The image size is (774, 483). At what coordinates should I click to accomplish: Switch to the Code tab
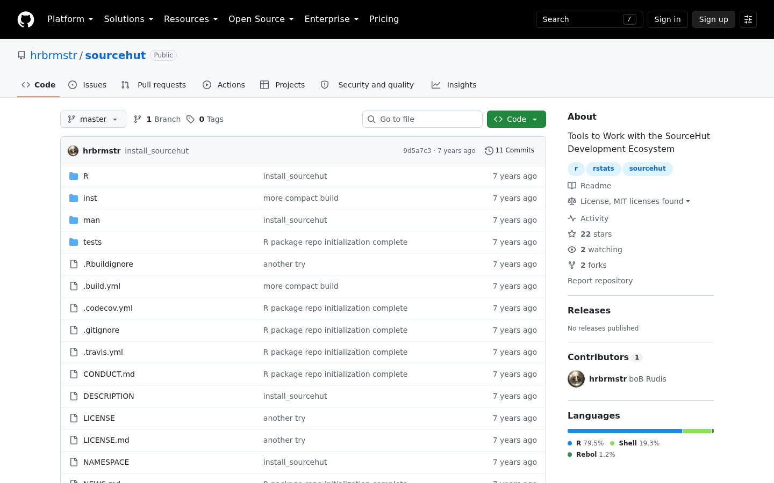(38, 85)
